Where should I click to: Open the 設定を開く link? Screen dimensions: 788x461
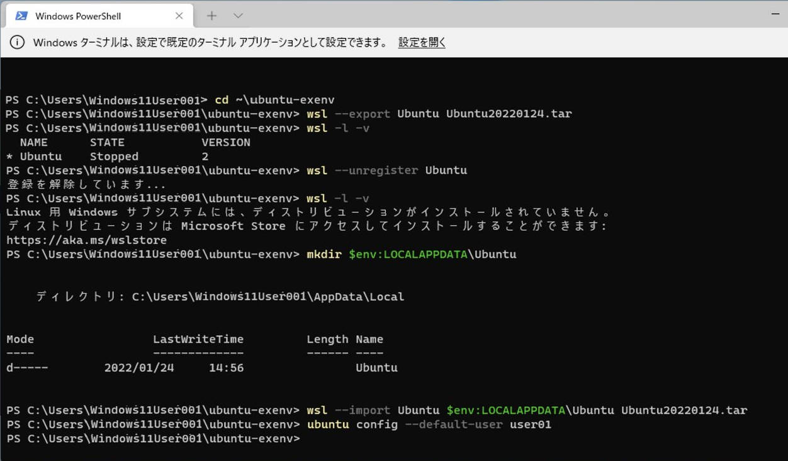click(422, 43)
